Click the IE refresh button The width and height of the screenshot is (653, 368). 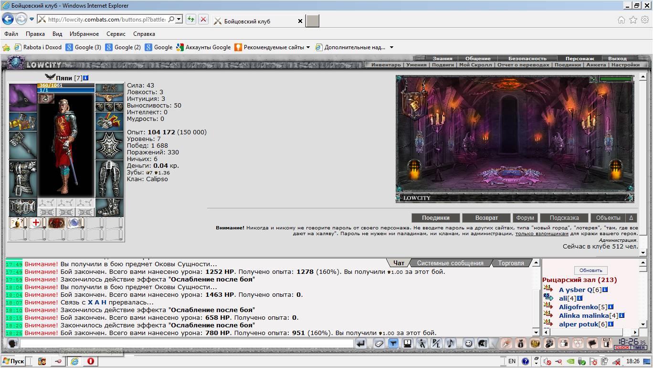(191, 20)
